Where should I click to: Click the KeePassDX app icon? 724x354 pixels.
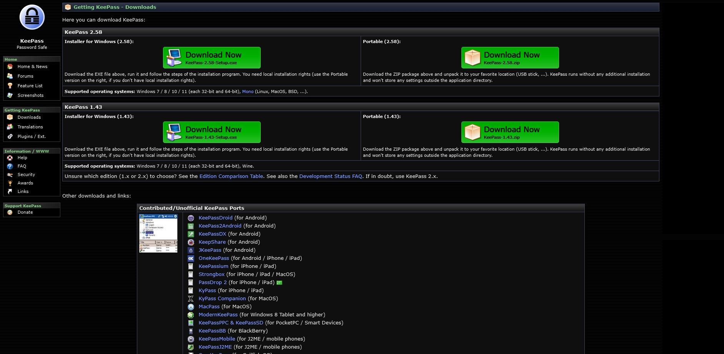pos(191,234)
